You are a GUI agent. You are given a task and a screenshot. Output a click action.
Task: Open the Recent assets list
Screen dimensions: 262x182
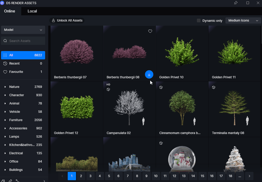(23, 64)
